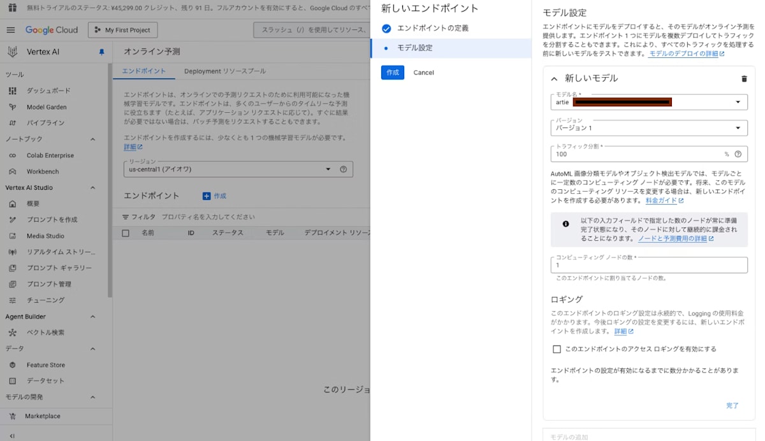Click the 作成 plus button in endpoints list
Viewport: 765px width, 441px height.
click(214, 196)
